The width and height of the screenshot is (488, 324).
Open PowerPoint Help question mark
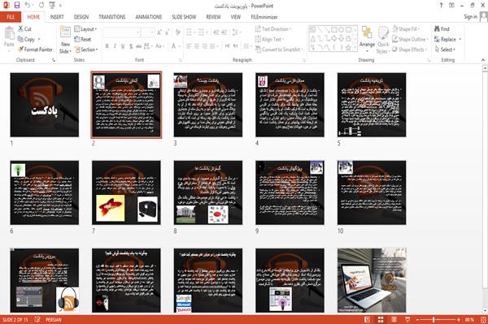pos(441,6)
